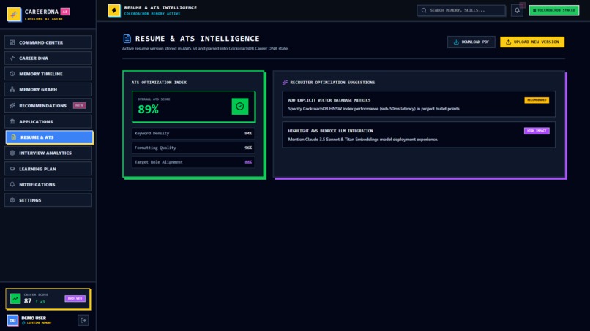Screen dimensions: 590x331
Task: Go to Career DNA section
Action: pyautogui.click(x=48, y=58)
